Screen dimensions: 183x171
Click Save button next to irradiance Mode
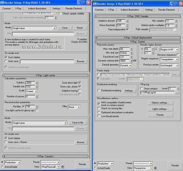(65, 28)
